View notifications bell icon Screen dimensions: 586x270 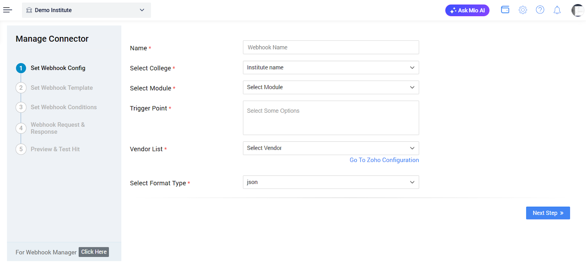[x=557, y=10]
